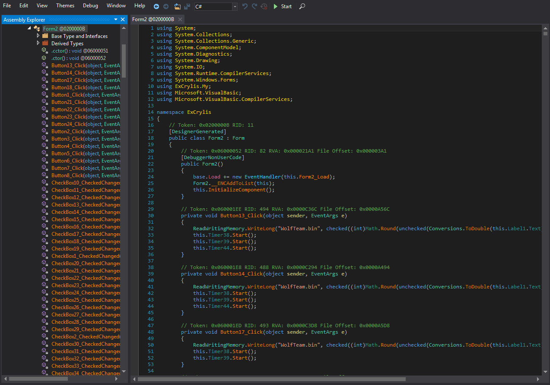Viewport: 550px width, 385px height.
Task: Select Button17_Click in the tree
Action: (x=86, y=80)
